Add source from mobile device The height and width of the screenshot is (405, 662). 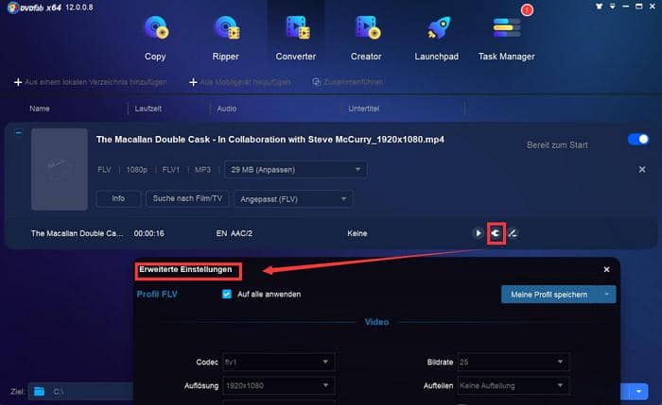click(240, 82)
